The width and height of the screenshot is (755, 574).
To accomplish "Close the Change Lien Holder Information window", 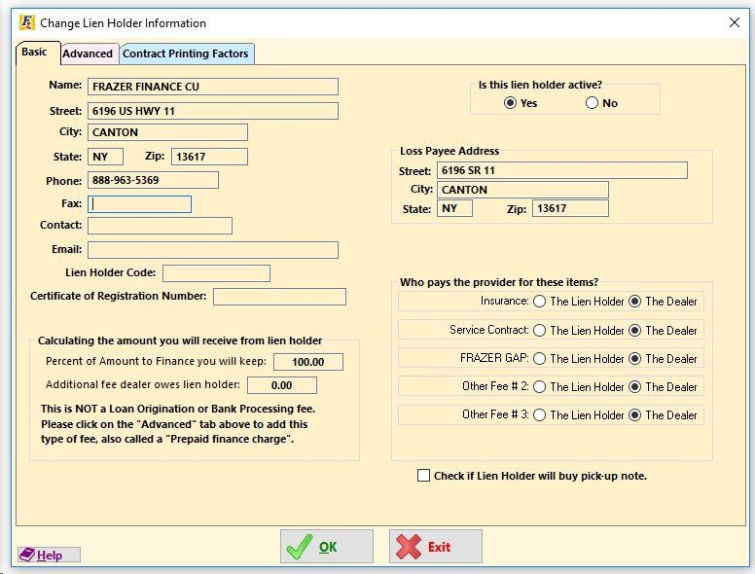I will [x=735, y=22].
